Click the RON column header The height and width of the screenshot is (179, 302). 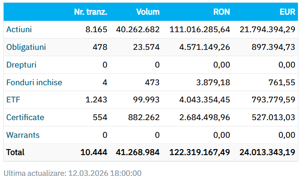pos(222,12)
